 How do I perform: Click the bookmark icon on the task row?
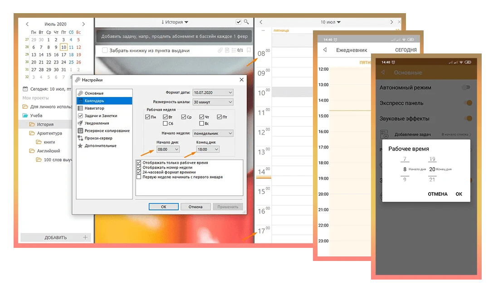click(249, 50)
